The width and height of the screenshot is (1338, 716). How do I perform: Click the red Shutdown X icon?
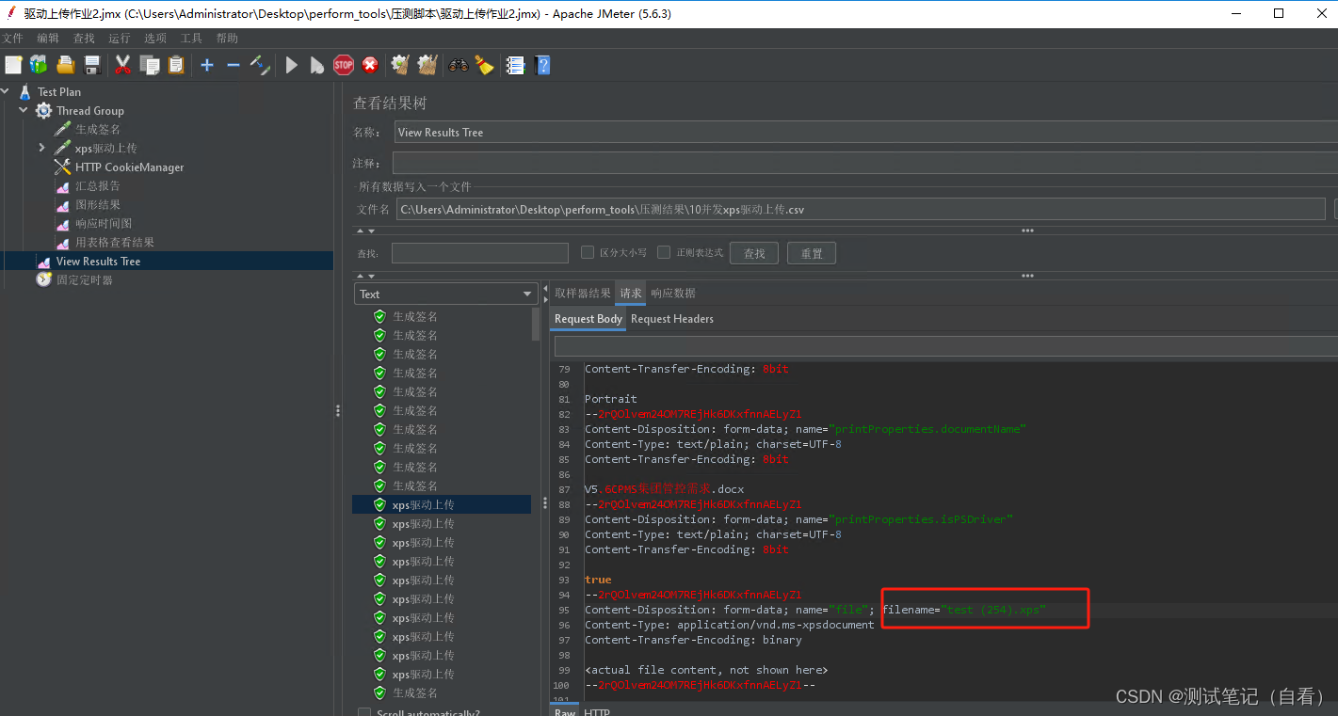tap(370, 65)
